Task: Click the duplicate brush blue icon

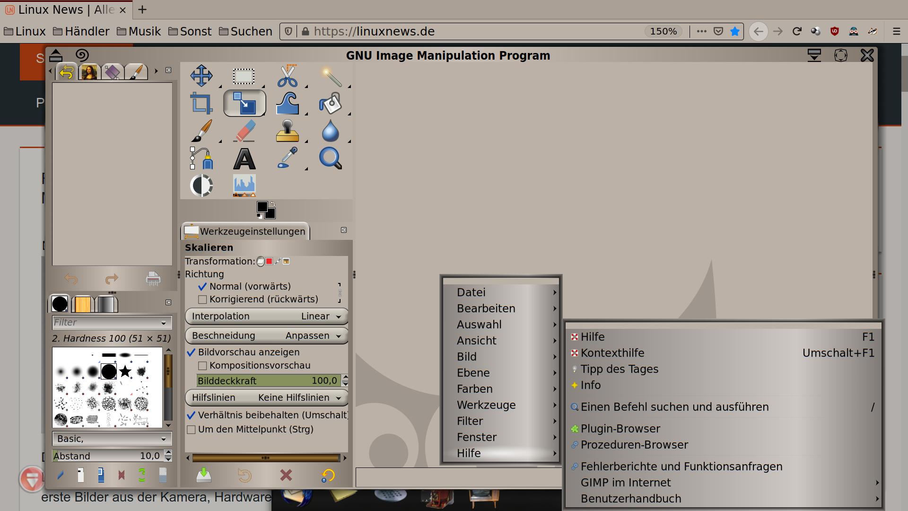Action: (101, 475)
